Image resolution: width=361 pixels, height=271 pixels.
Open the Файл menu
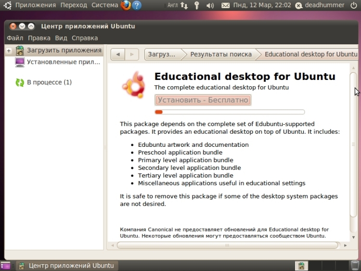[x=15, y=38]
